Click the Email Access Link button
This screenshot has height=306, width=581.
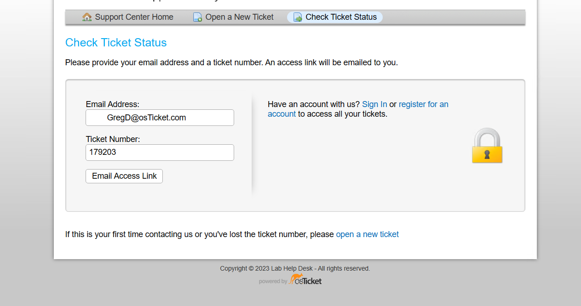pyautogui.click(x=124, y=176)
